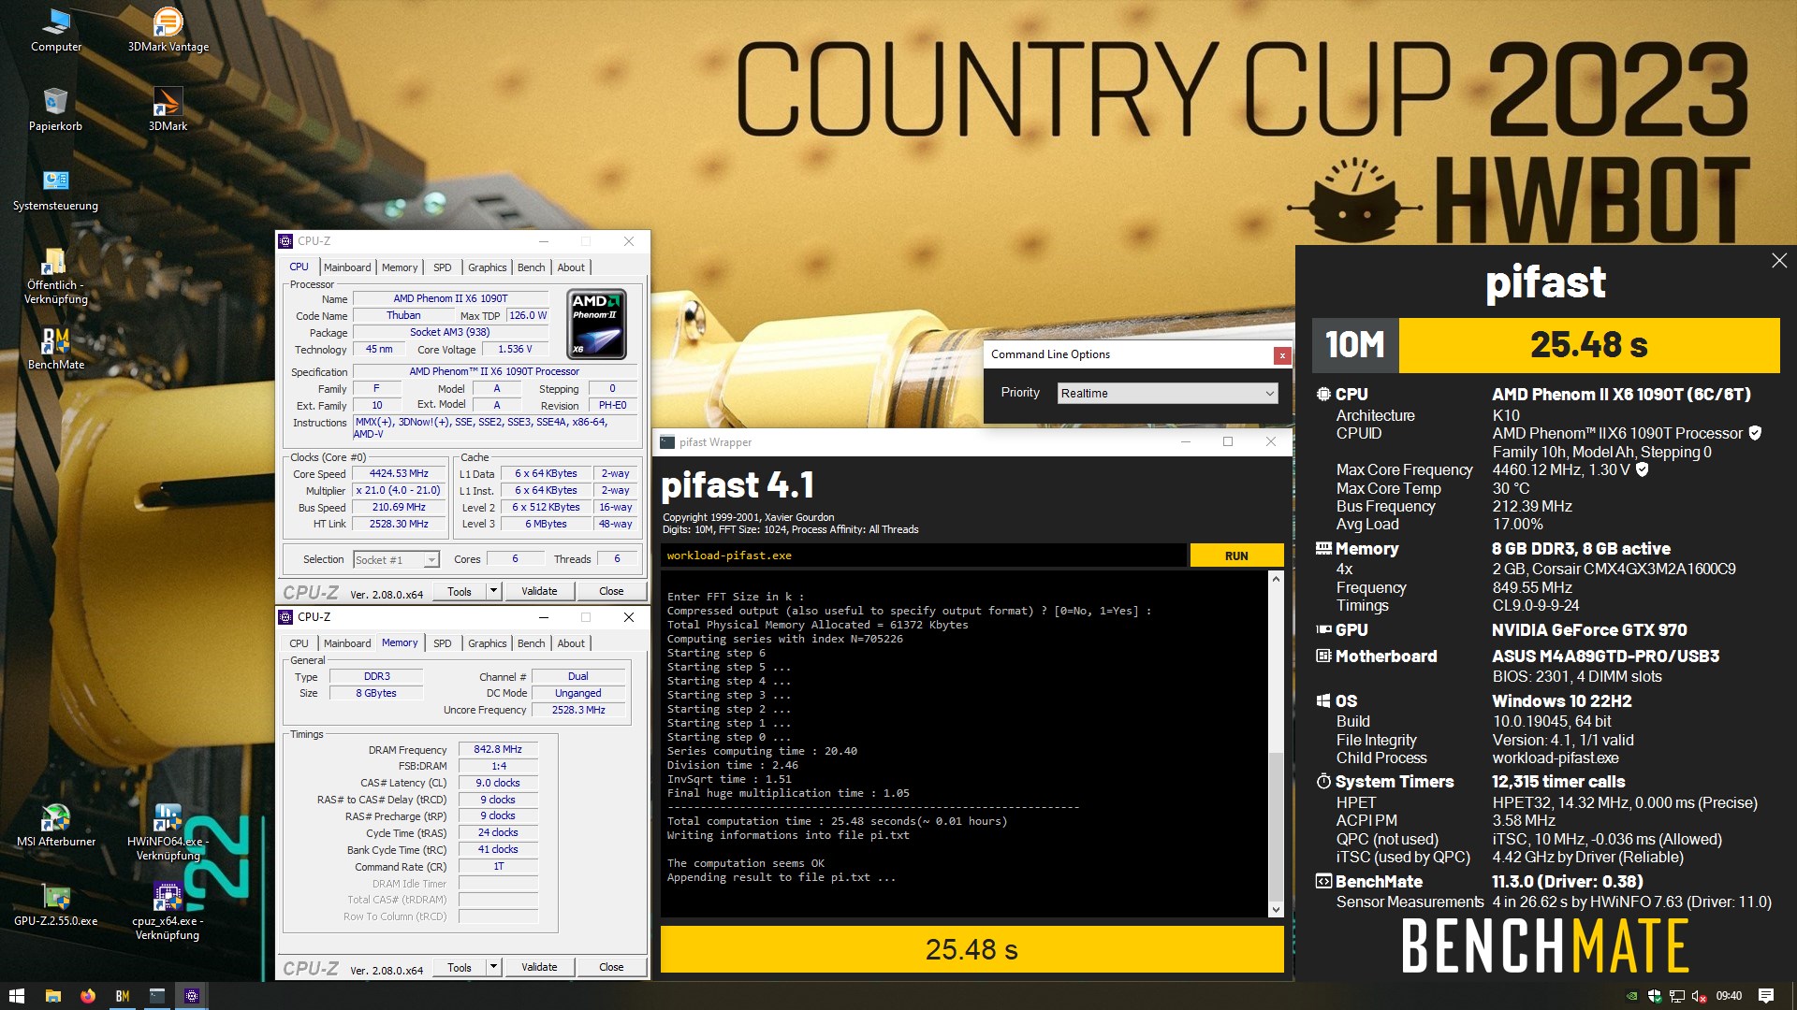Open the Windows Start menu
The image size is (1797, 1010).
click(17, 996)
